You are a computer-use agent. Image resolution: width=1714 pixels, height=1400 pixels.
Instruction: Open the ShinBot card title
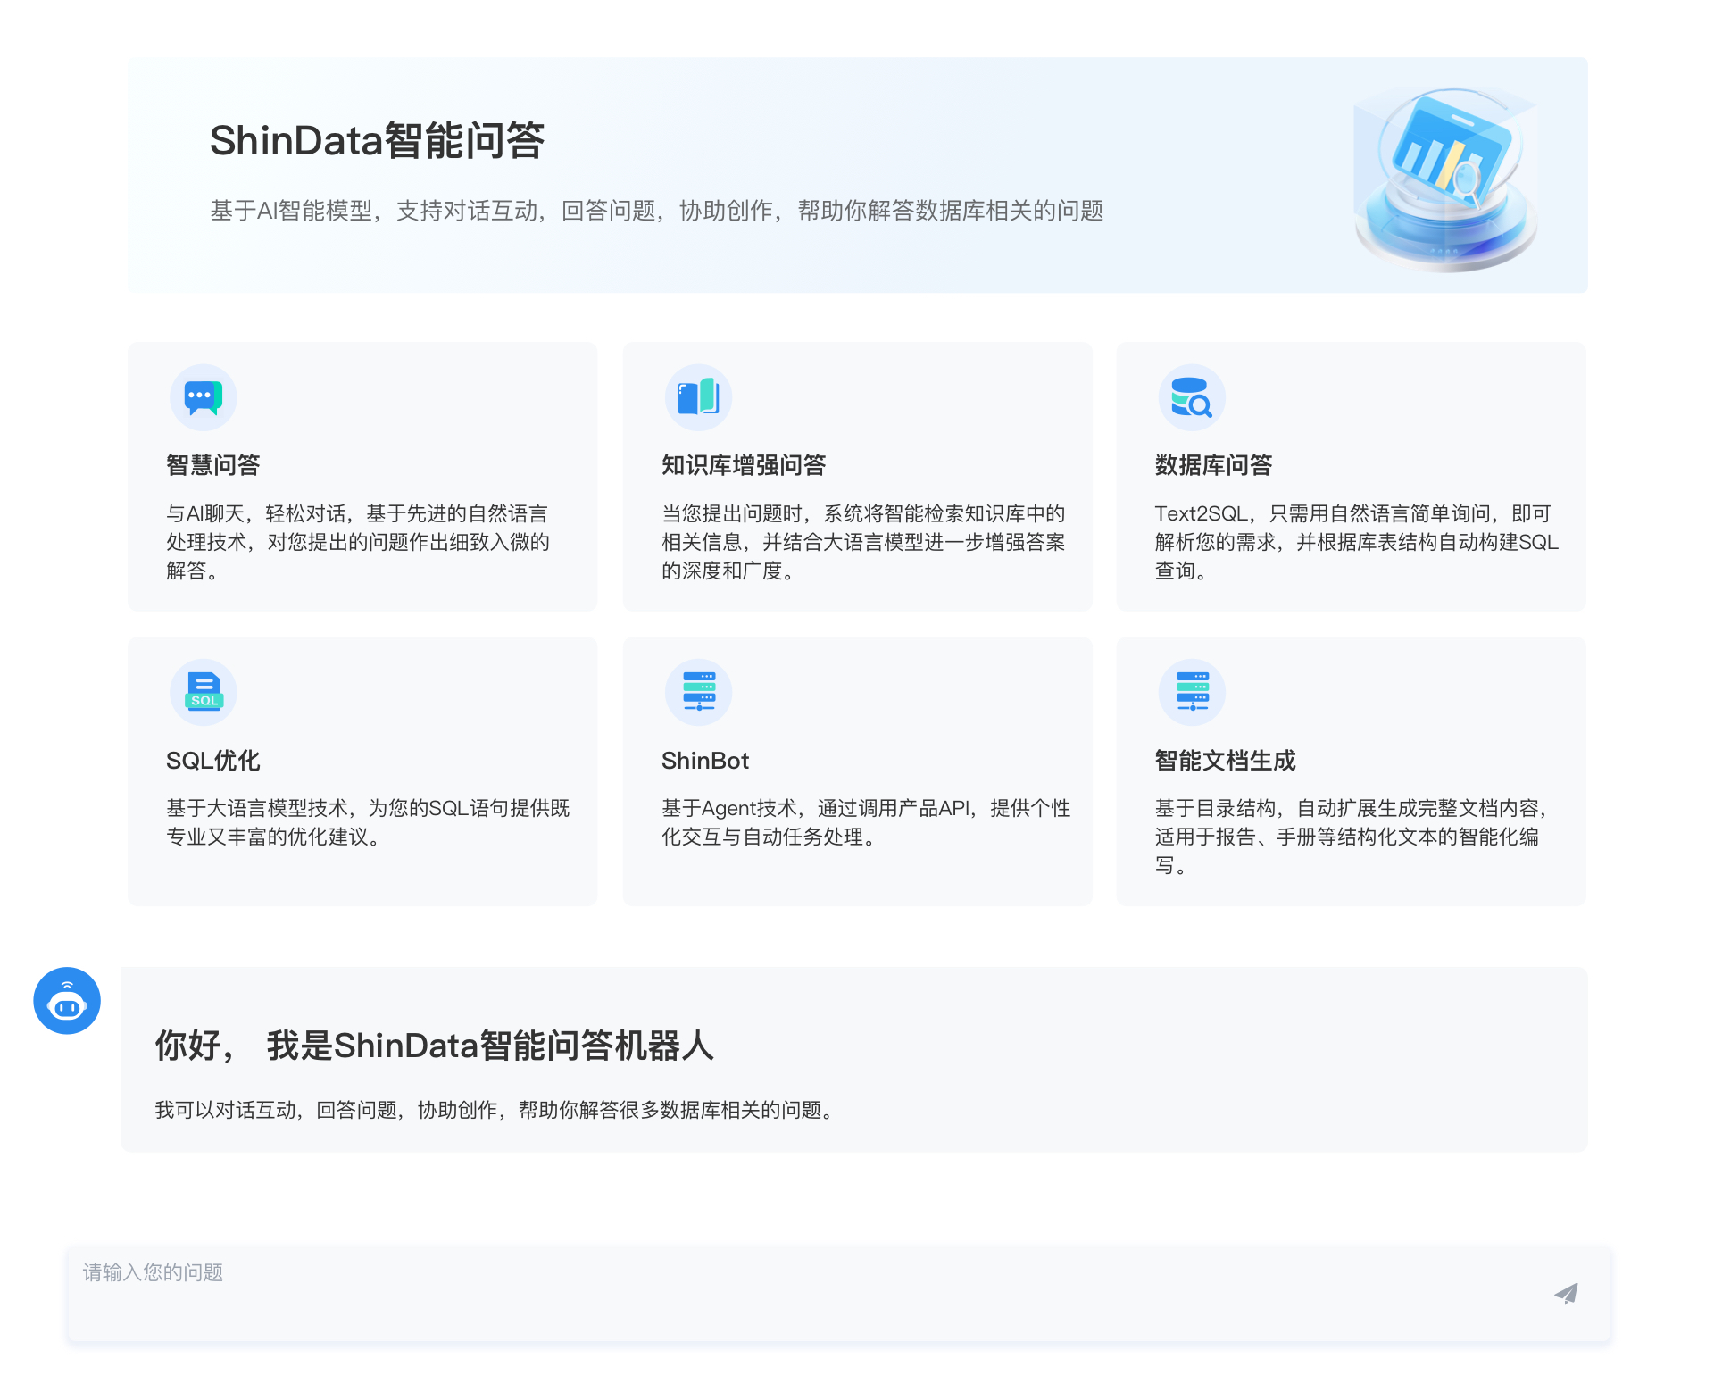pyautogui.click(x=705, y=761)
